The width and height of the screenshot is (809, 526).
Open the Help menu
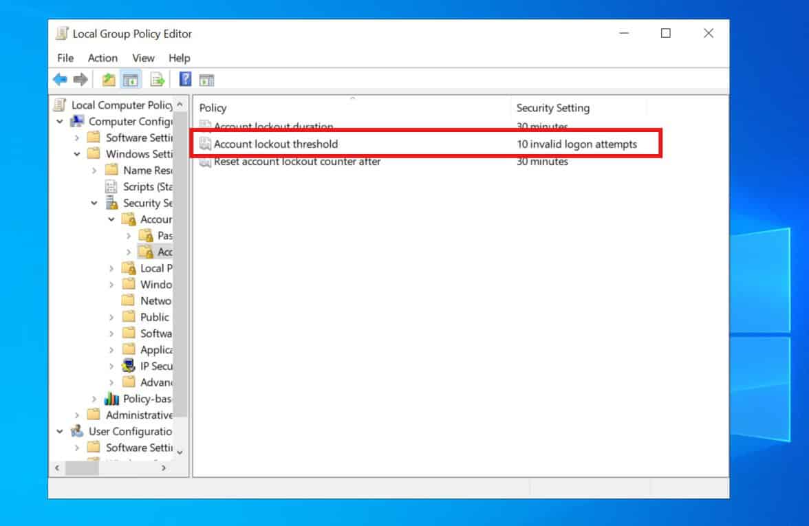[x=179, y=58]
